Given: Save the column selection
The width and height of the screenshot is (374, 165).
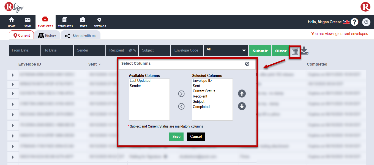Looking at the screenshot, I should click(176, 137).
